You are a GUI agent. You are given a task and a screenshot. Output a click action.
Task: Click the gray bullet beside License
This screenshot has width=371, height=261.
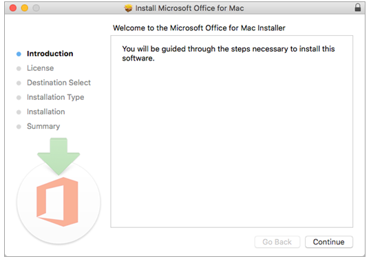pos(19,68)
